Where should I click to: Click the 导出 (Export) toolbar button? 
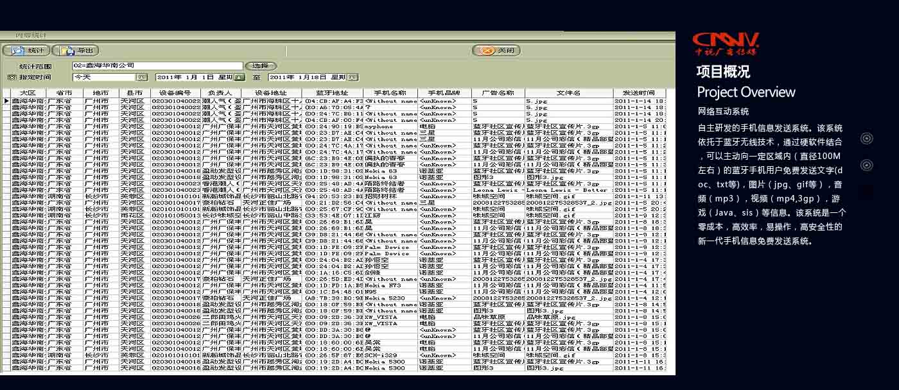76,51
